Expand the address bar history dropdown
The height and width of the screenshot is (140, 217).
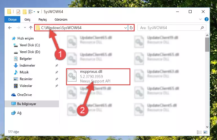126,28
